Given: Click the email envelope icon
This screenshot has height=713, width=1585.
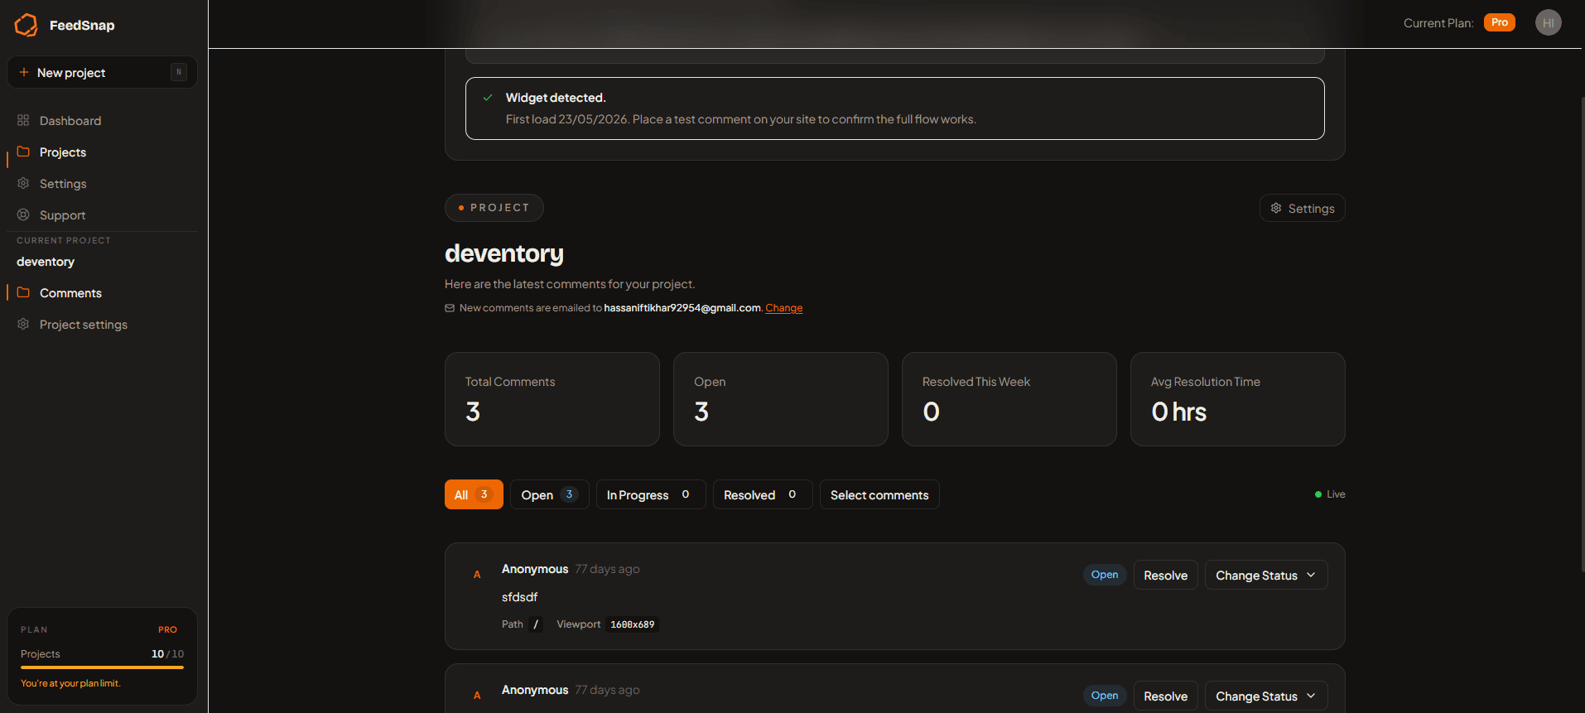Looking at the screenshot, I should click(x=450, y=308).
